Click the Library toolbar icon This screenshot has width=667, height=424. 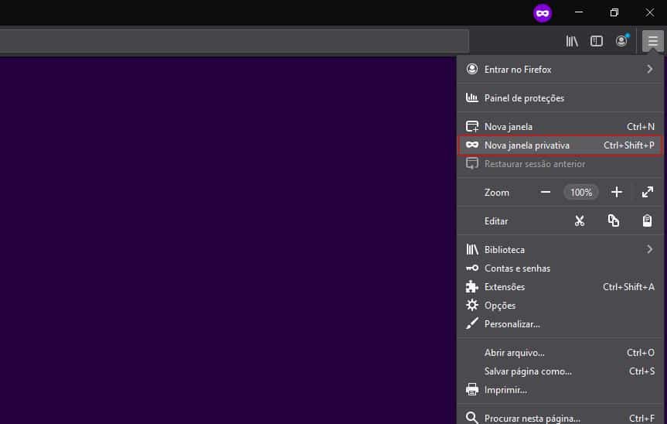coord(572,41)
